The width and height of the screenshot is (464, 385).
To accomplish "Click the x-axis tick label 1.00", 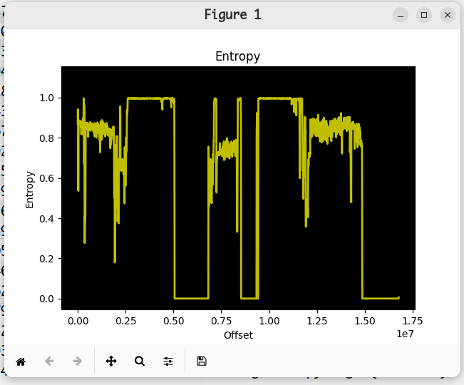I will 269,321.
